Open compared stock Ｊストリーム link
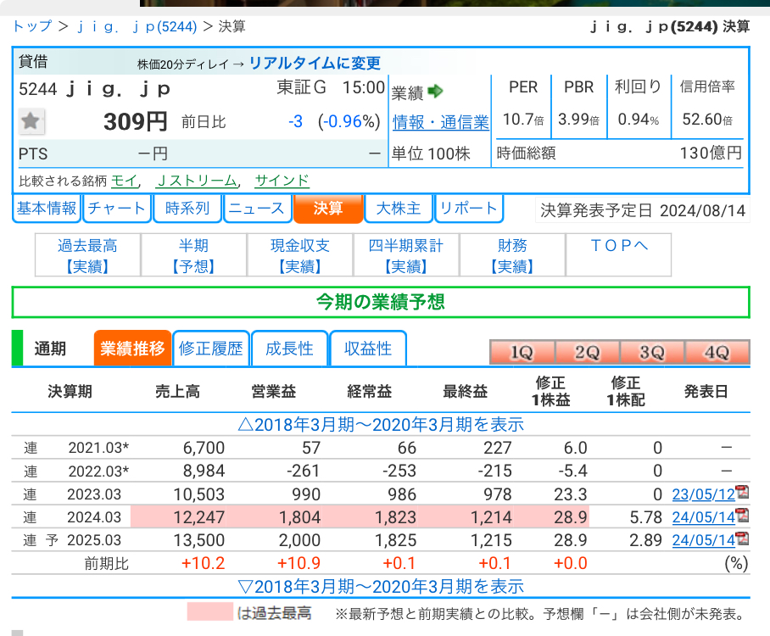Viewport: 770px width, 636px height. pos(197,181)
